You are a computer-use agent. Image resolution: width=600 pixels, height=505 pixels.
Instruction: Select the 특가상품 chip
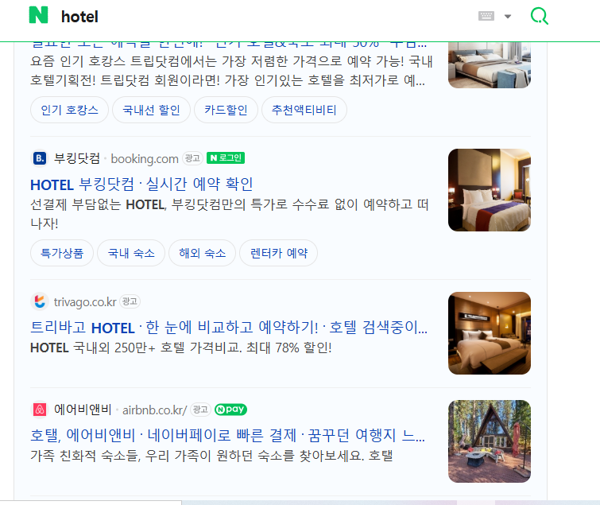tap(62, 253)
